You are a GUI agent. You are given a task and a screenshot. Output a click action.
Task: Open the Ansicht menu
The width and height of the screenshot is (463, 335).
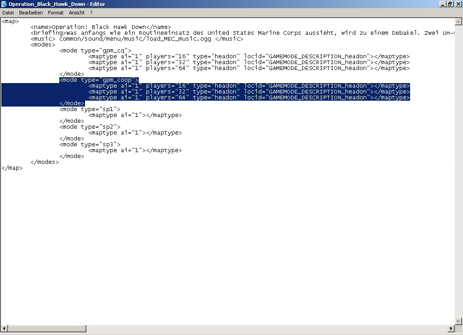tap(77, 13)
